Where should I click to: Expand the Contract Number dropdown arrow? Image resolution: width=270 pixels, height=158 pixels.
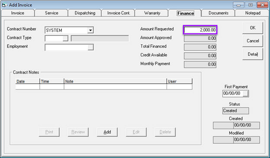pyautogui.click(x=90, y=30)
